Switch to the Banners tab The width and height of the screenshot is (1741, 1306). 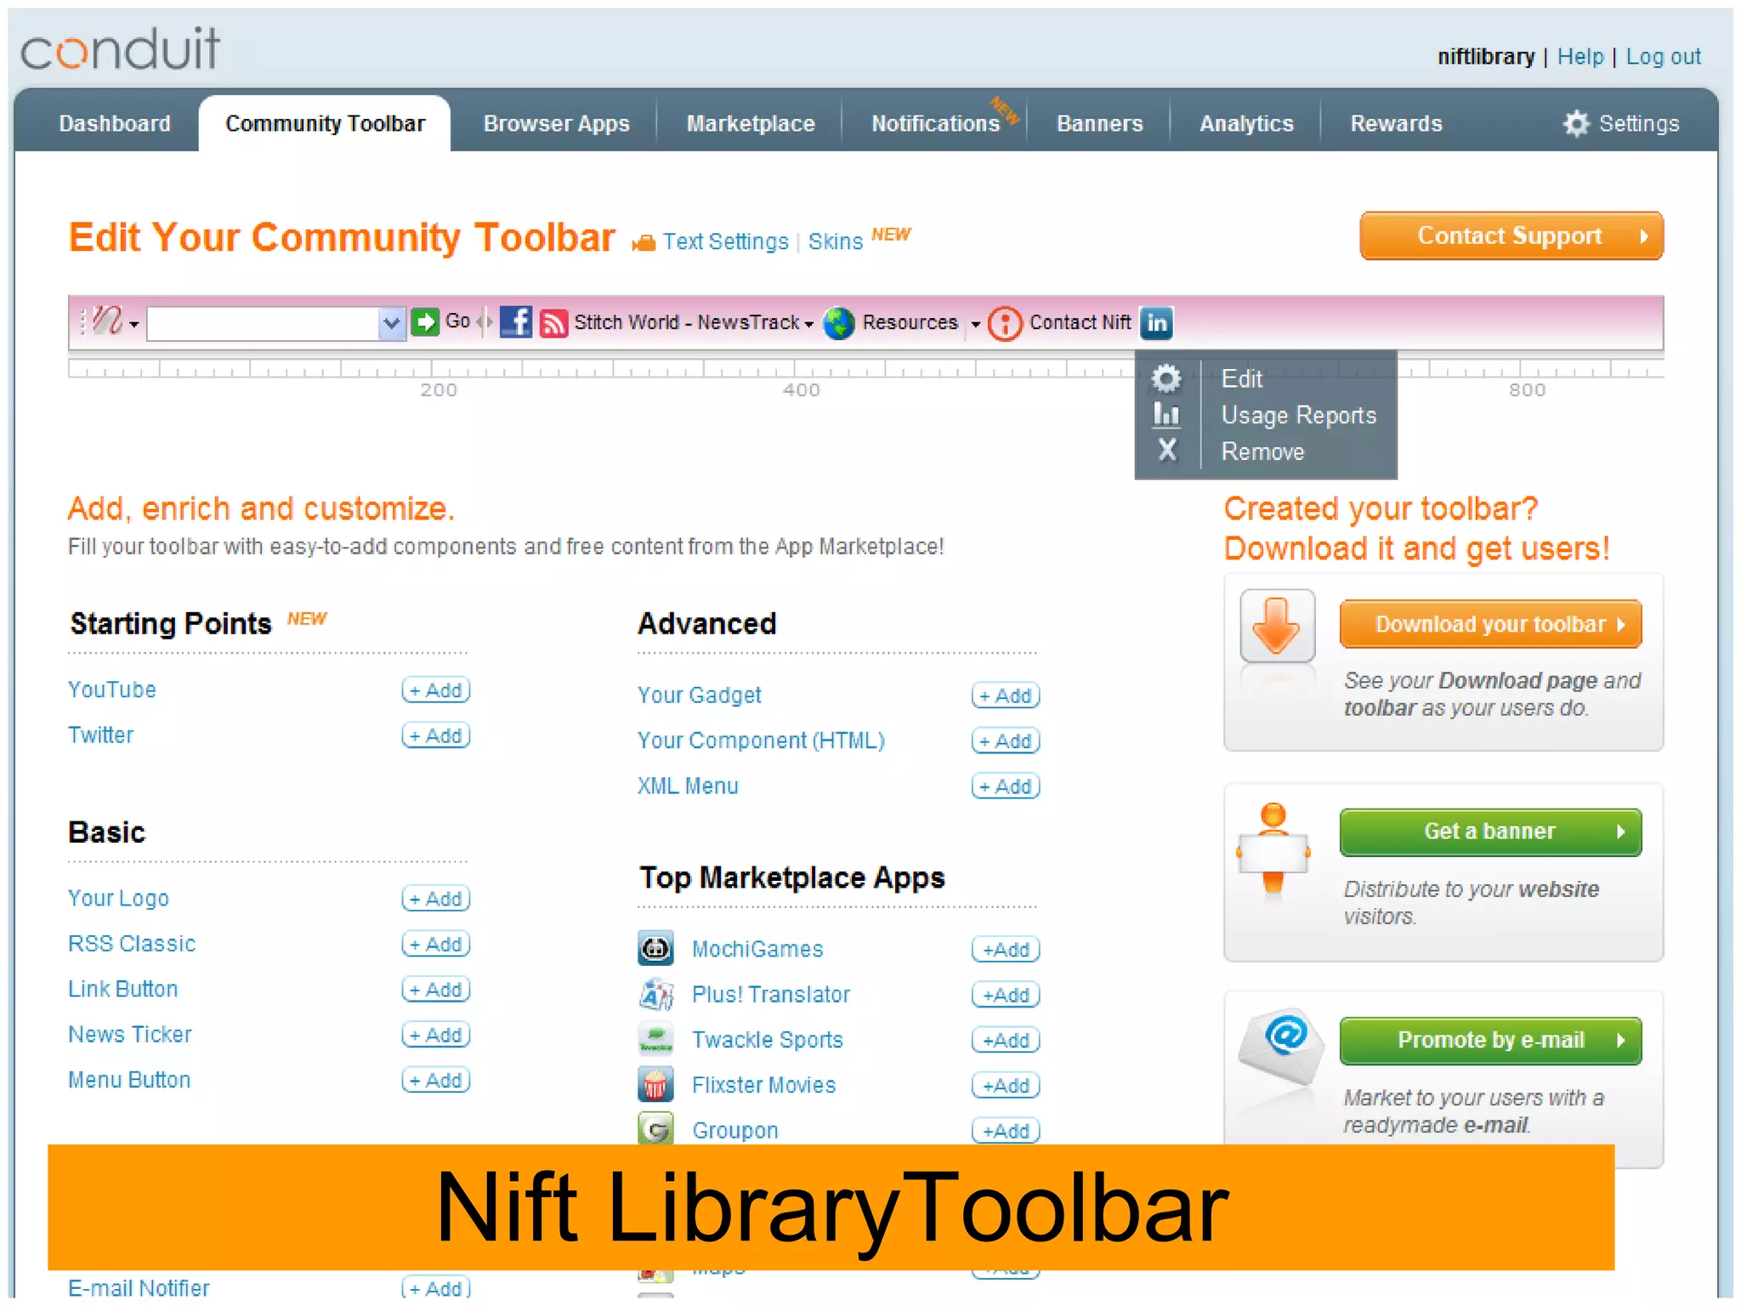pos(1099,123)
